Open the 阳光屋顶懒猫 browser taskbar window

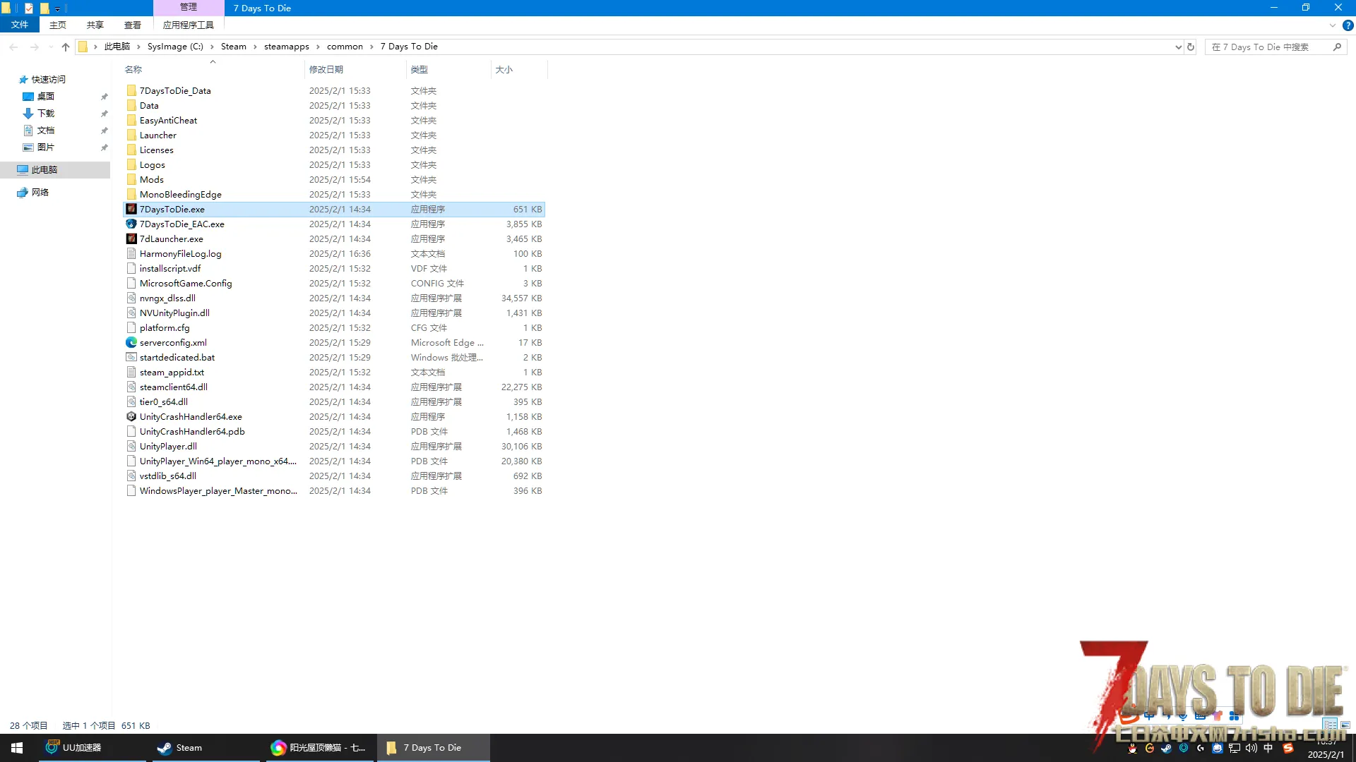tap(319, 748)
